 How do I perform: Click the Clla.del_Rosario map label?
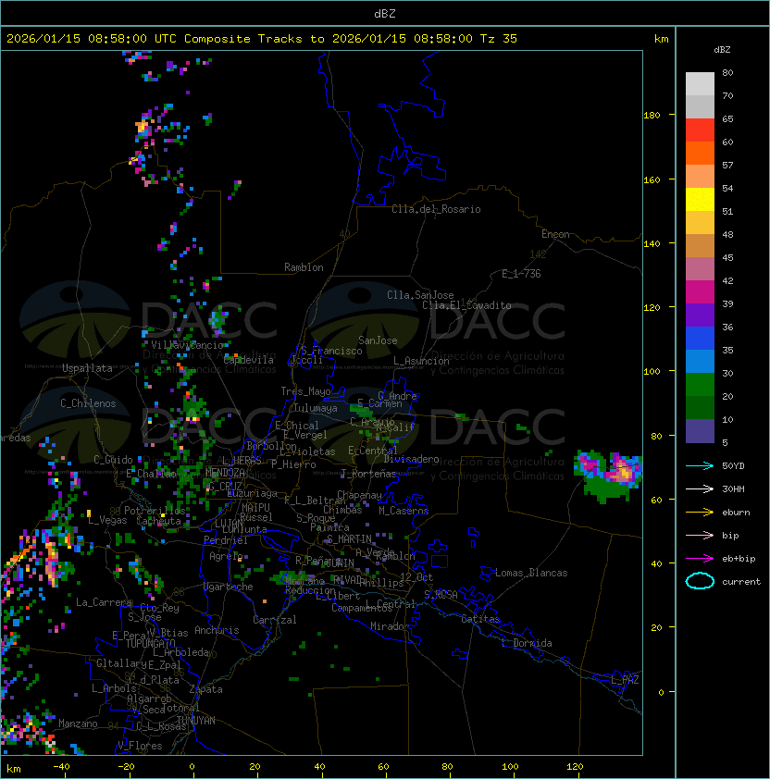pos(436,209)
